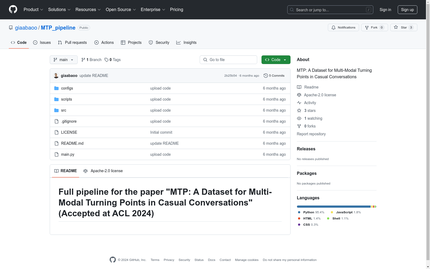Click the star icon to star repository
430x269 pixels.
(x=396, y=27)
